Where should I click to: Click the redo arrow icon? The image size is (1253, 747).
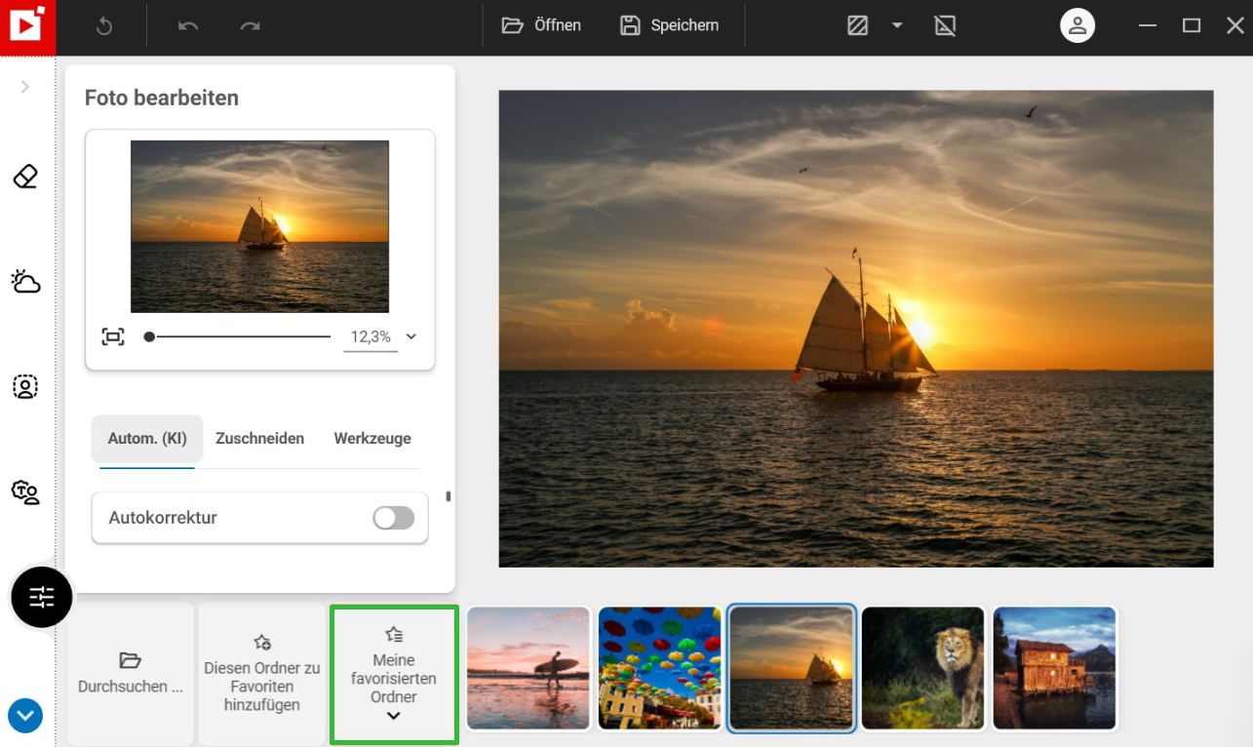pos(250,26)
